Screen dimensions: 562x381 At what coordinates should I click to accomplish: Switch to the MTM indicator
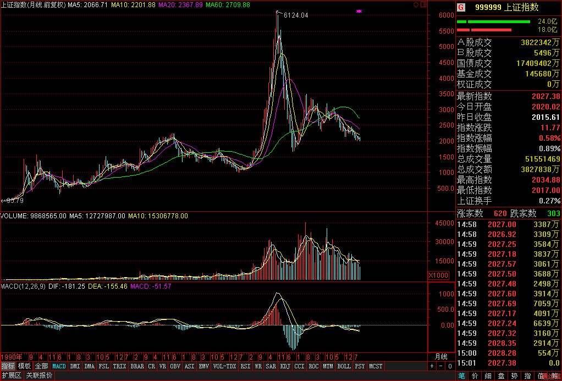click(328, 366)
